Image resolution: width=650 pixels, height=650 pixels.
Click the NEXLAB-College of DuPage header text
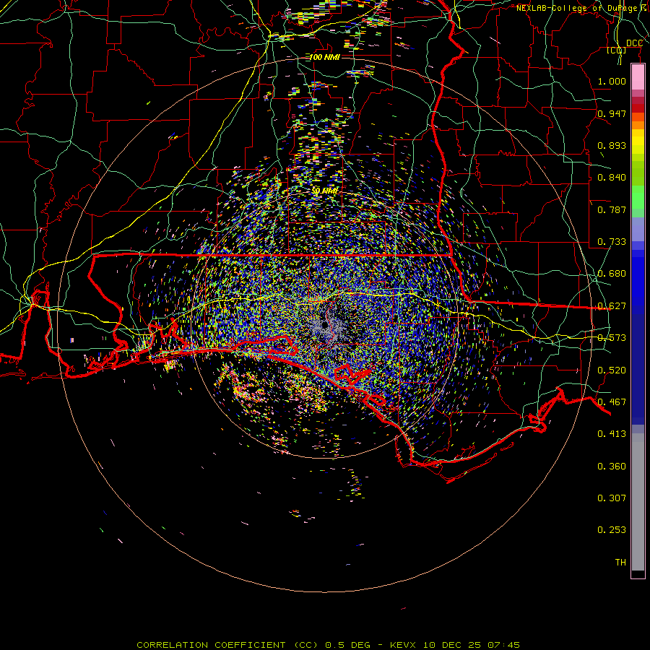[x=582, y=8]
